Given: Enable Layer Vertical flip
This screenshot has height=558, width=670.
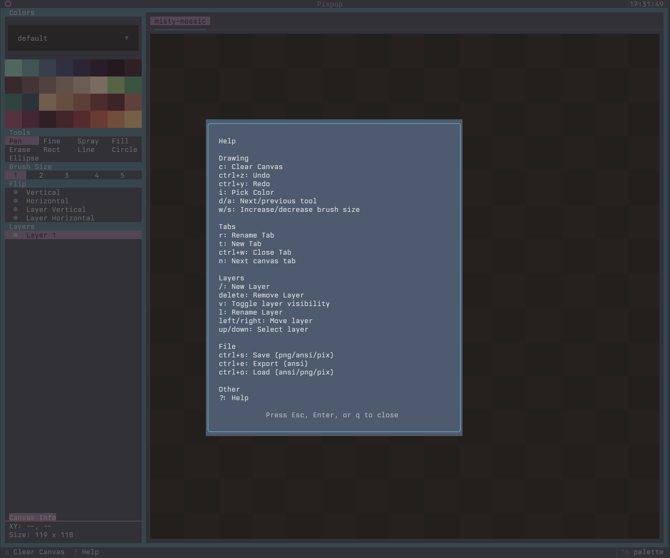Looking at the screenshot, I should coord(56,210).
